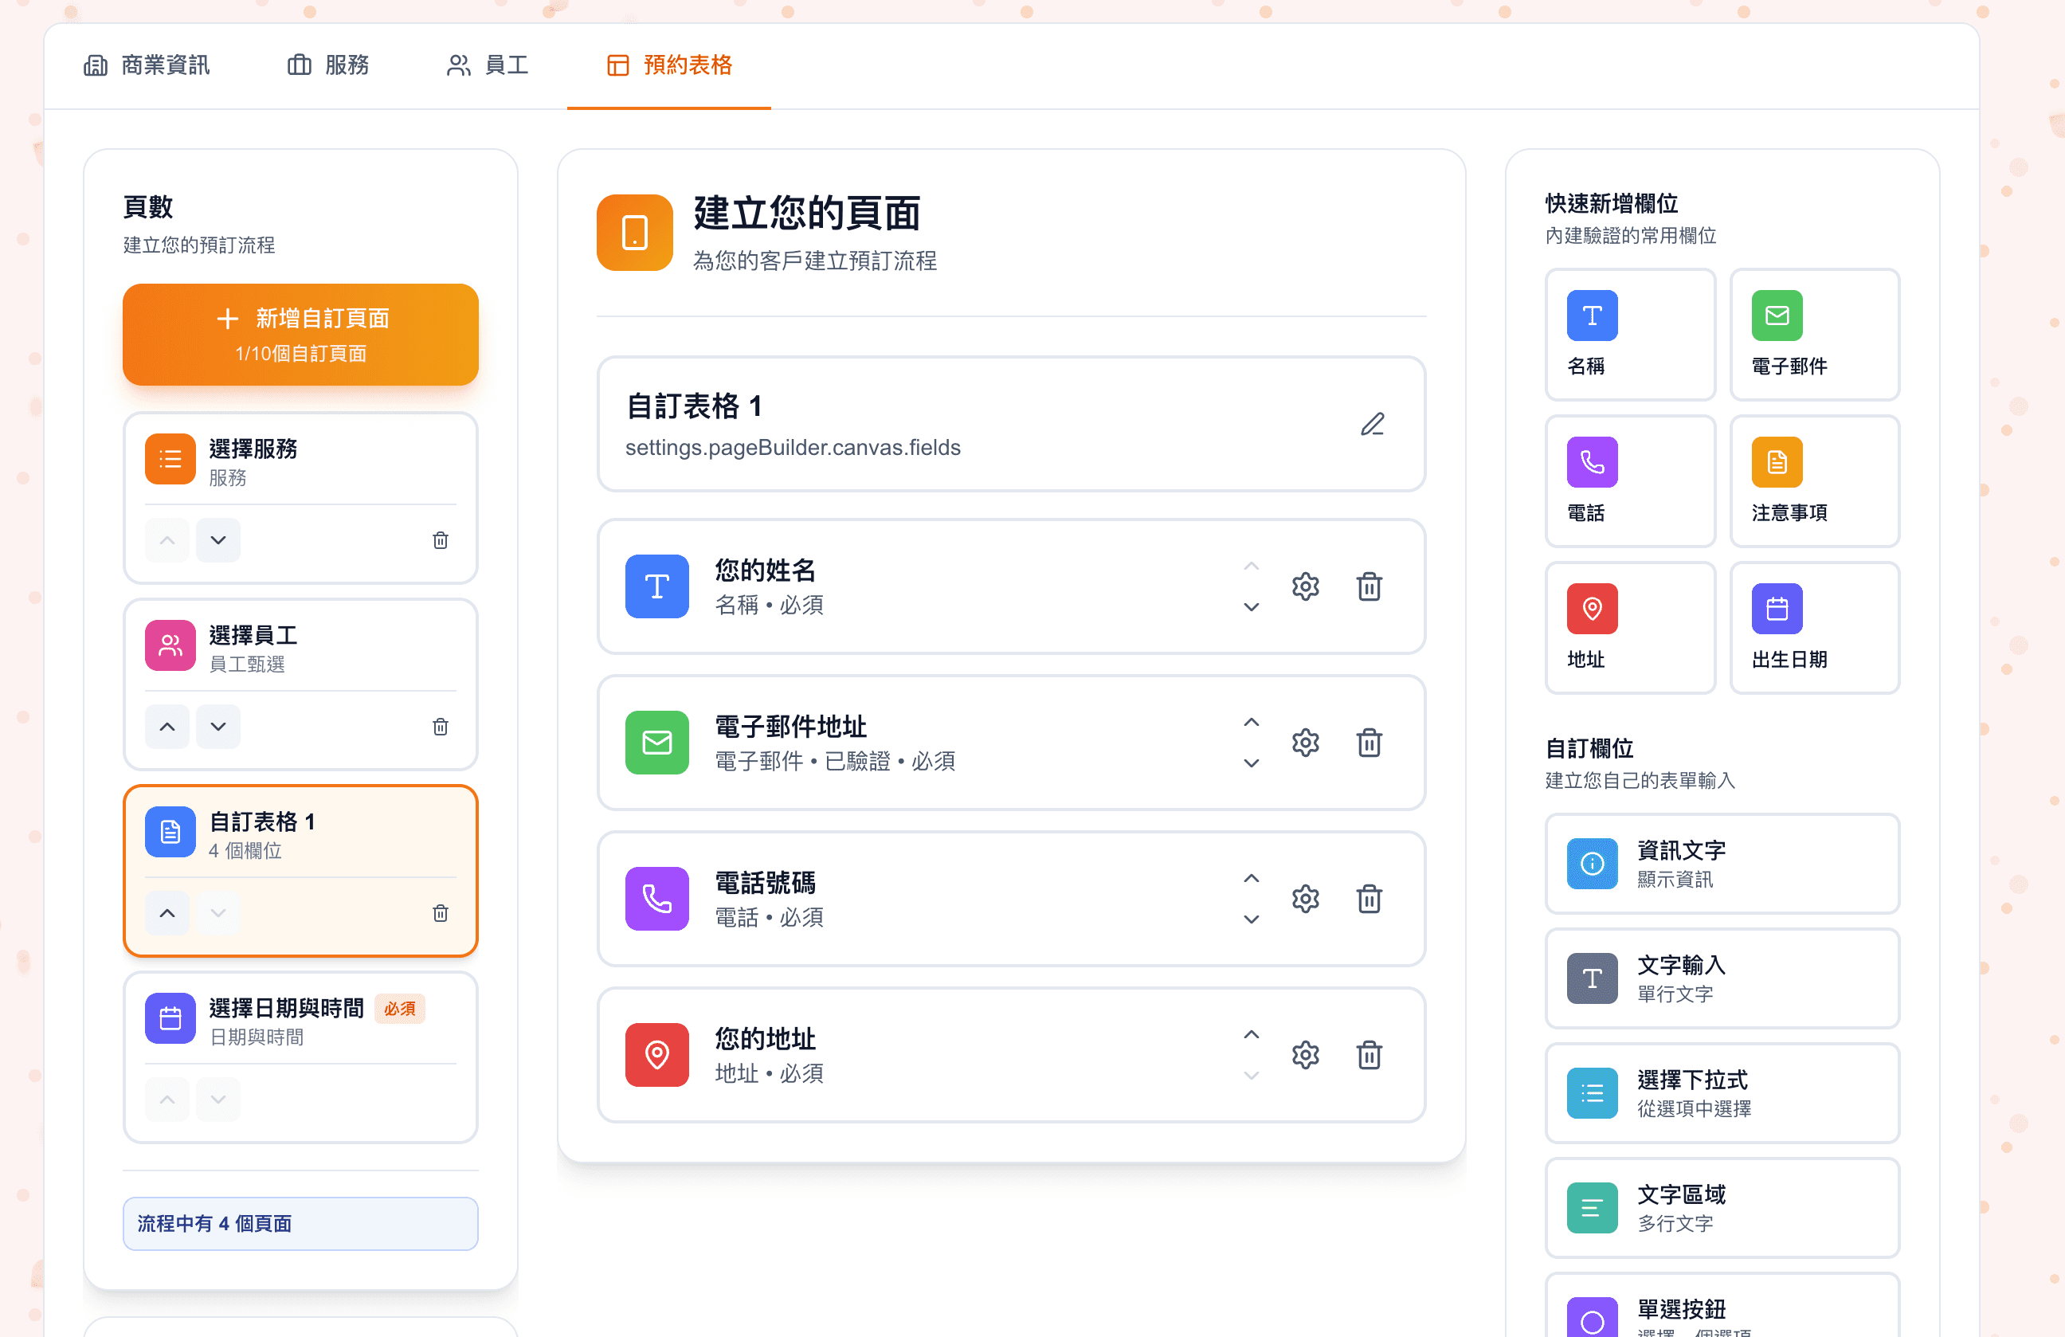Image resolution: width=2065 pixels, height=1337 pixels.
Task: Open settings gear for 您的姓名 field
Action: point(1305,586)
